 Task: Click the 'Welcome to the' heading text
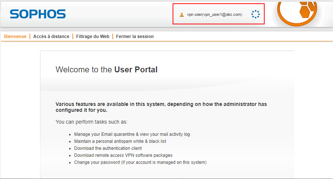click(84, 69)
